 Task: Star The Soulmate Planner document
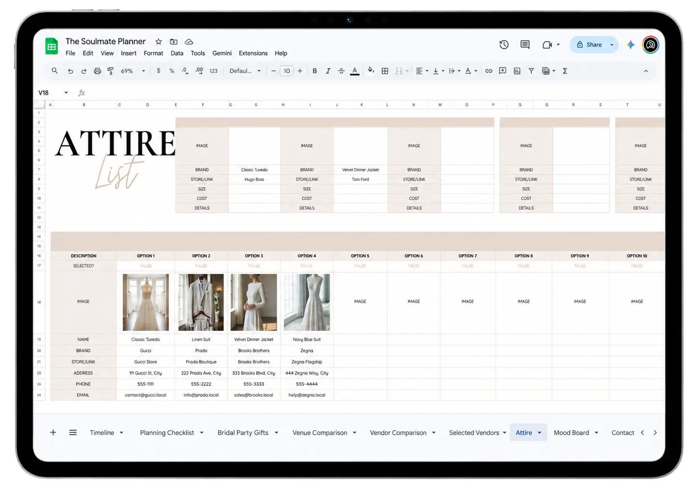(158, 42)
